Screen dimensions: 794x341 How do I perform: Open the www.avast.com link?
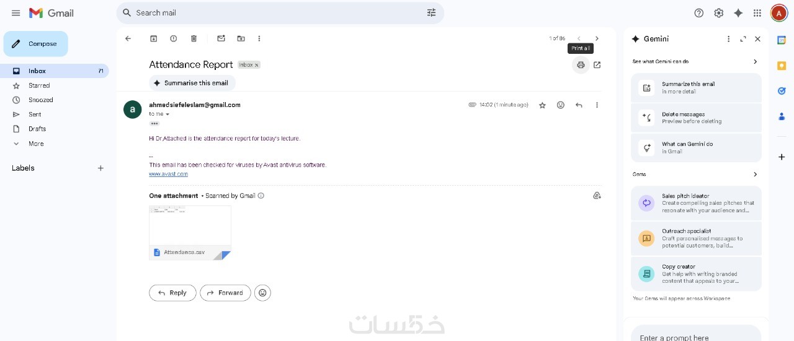point(168,174)
